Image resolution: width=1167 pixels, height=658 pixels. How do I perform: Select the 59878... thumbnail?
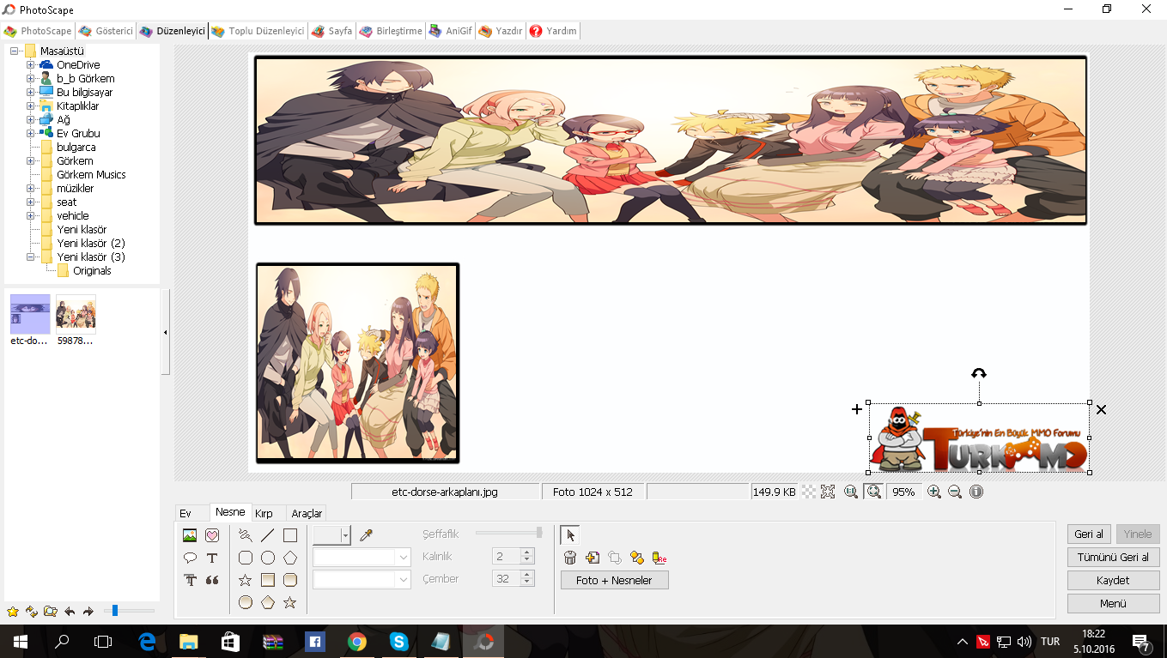(76, 320)
